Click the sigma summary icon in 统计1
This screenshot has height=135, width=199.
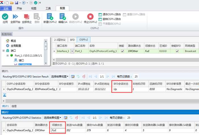click(5, 95)
